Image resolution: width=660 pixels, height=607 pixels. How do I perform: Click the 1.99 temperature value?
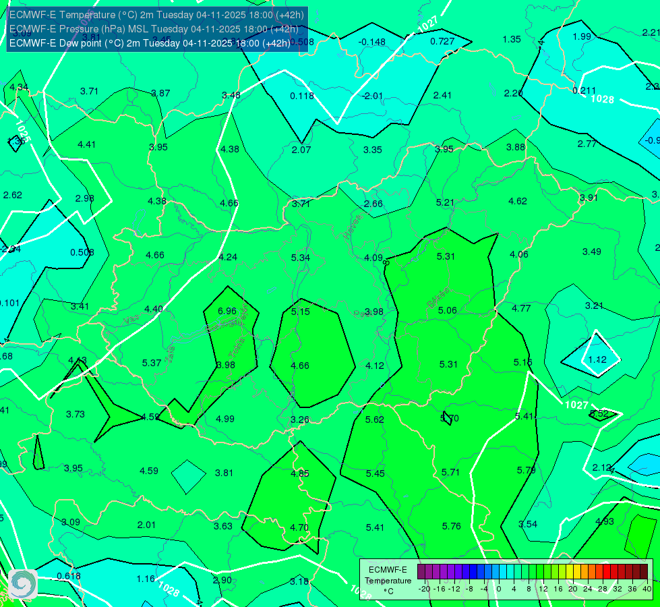[x=582, y=36]
